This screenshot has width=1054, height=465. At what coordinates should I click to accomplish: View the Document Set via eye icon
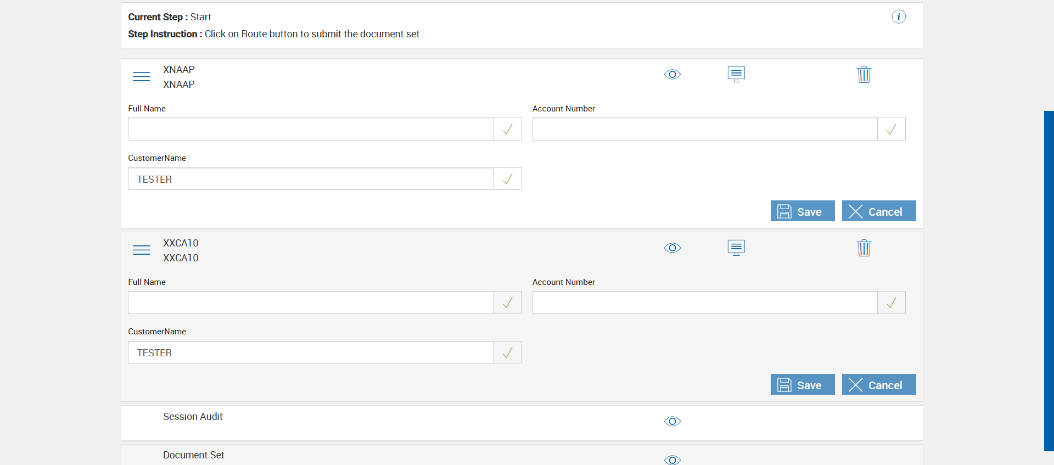tap(672, 460)
